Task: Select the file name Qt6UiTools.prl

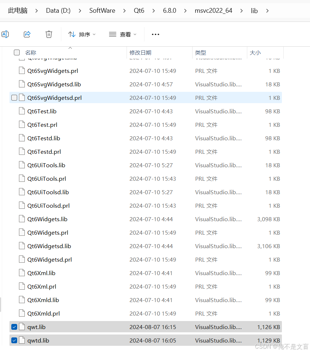Action: point(47,179)
